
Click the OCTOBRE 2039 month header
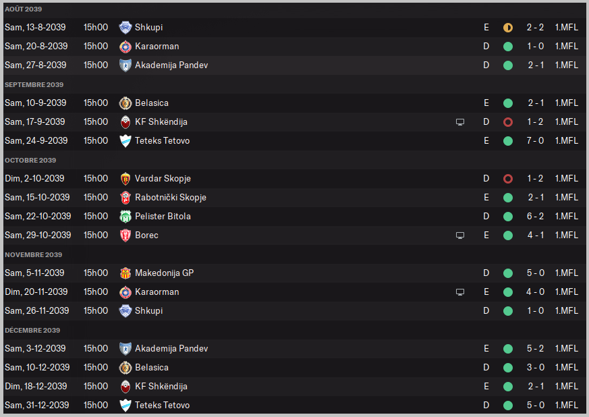[x=30, y=161]
